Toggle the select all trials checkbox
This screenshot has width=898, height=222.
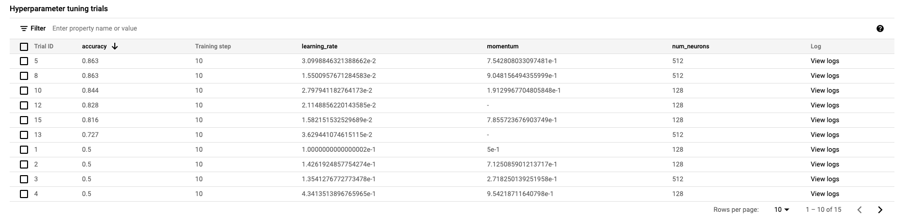click(24, 47)
